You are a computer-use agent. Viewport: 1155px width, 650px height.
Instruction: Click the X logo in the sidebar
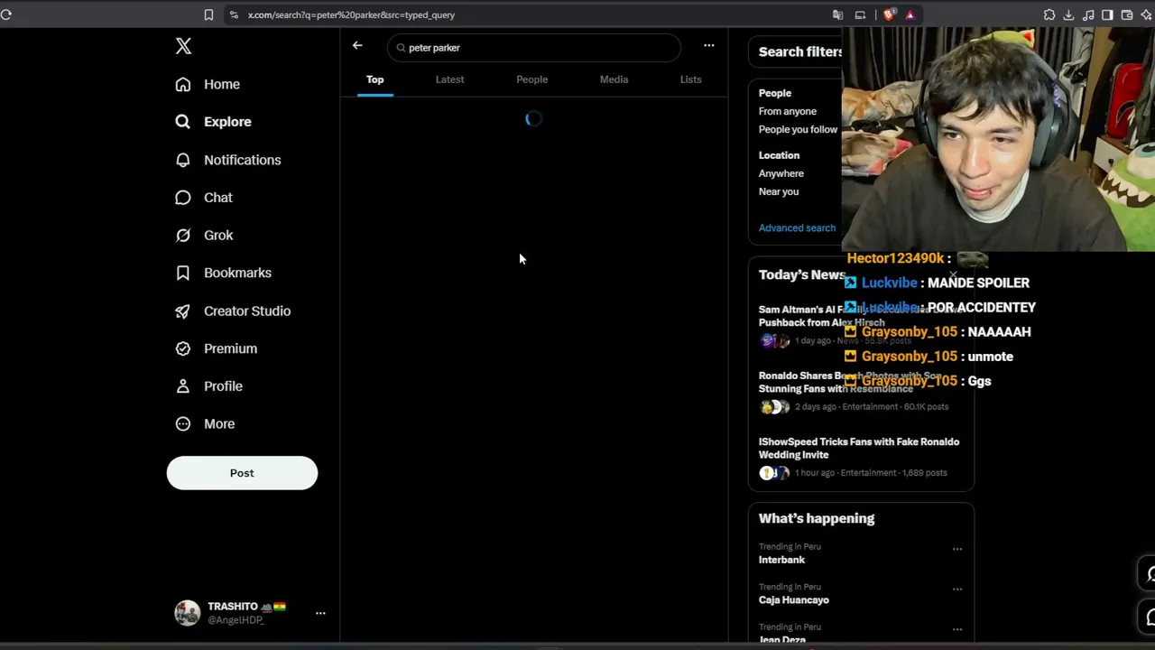tap(183, 46)
